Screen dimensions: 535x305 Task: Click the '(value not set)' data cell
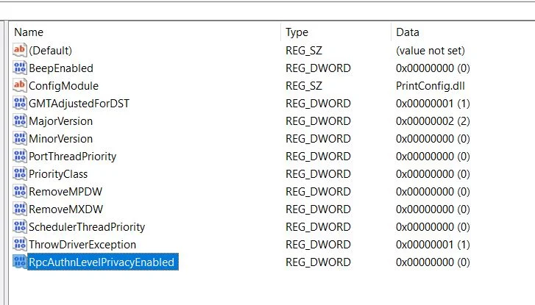[431, 51]
